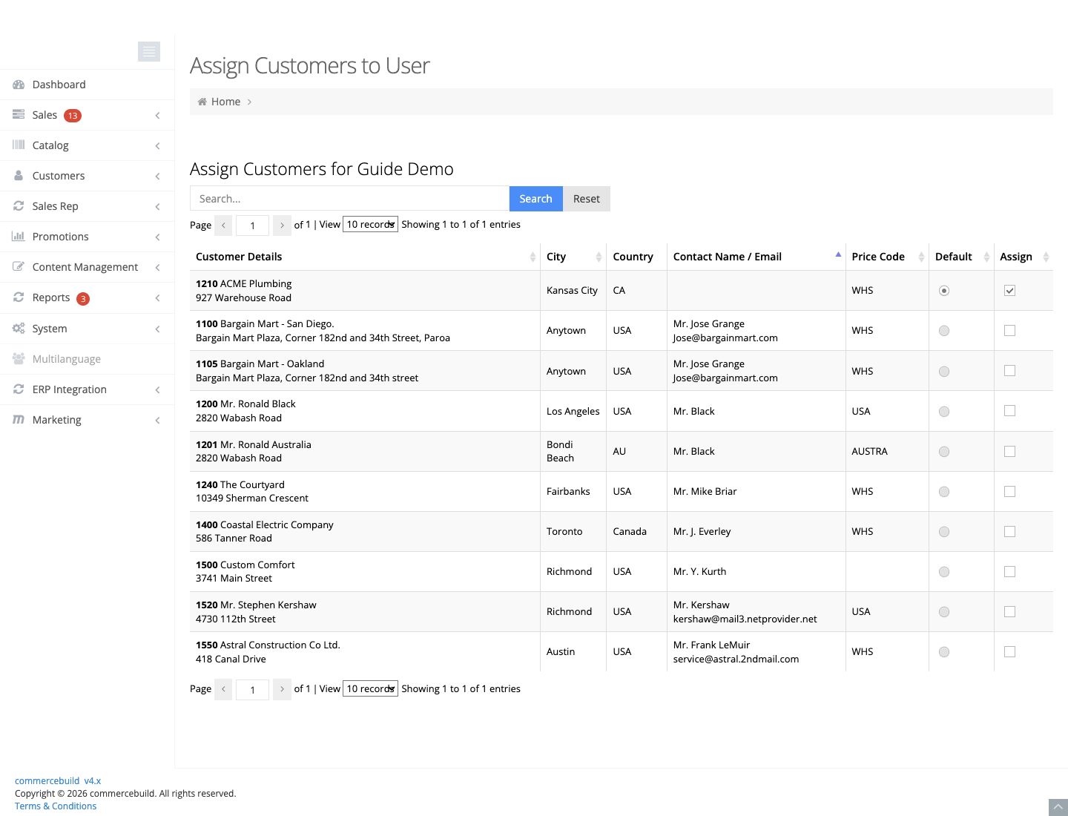Screen dimensions: 1068x816
Task: Click the scroll-to-top arrow button
Action: [1058, 807]
